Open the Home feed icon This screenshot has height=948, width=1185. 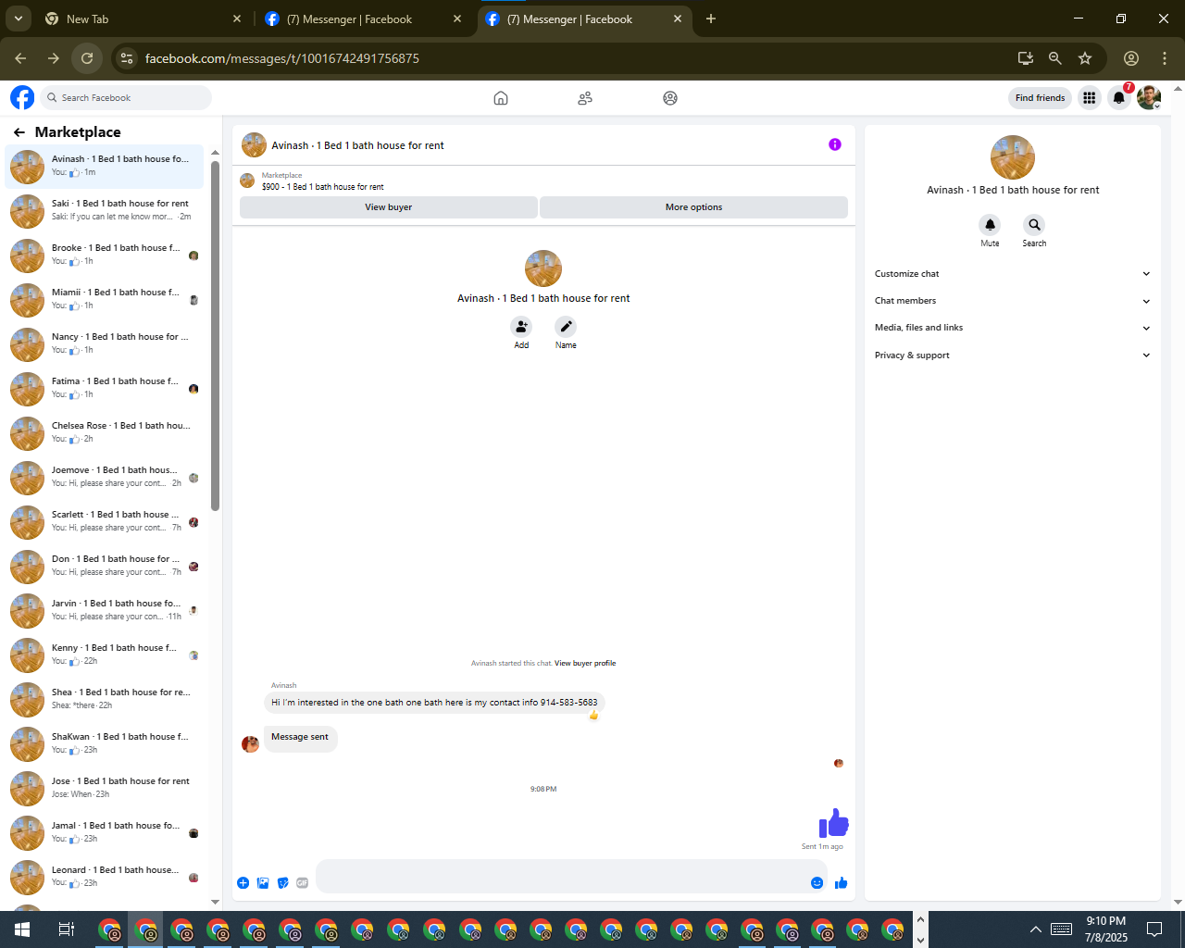tap(501, 98)
